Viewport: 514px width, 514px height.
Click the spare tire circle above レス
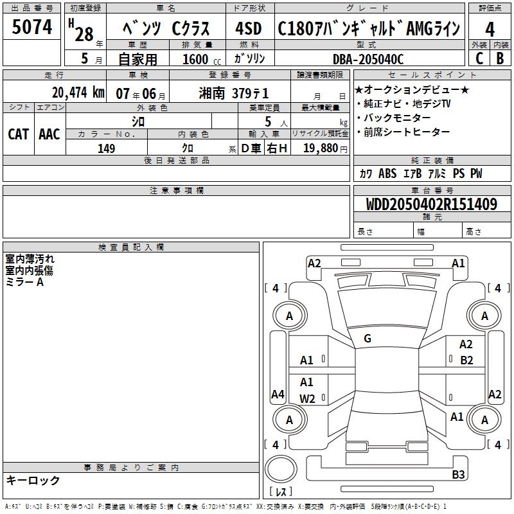click(281, 469)
